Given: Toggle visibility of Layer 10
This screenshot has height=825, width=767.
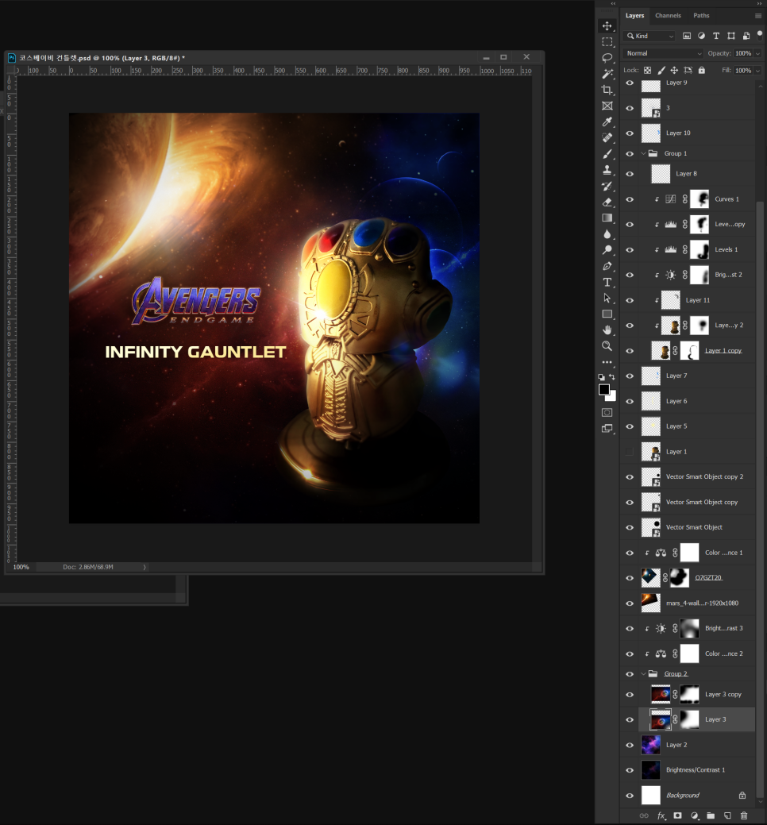Looking at the screenshot, I should pyautogui.click(x=630, y=133).
